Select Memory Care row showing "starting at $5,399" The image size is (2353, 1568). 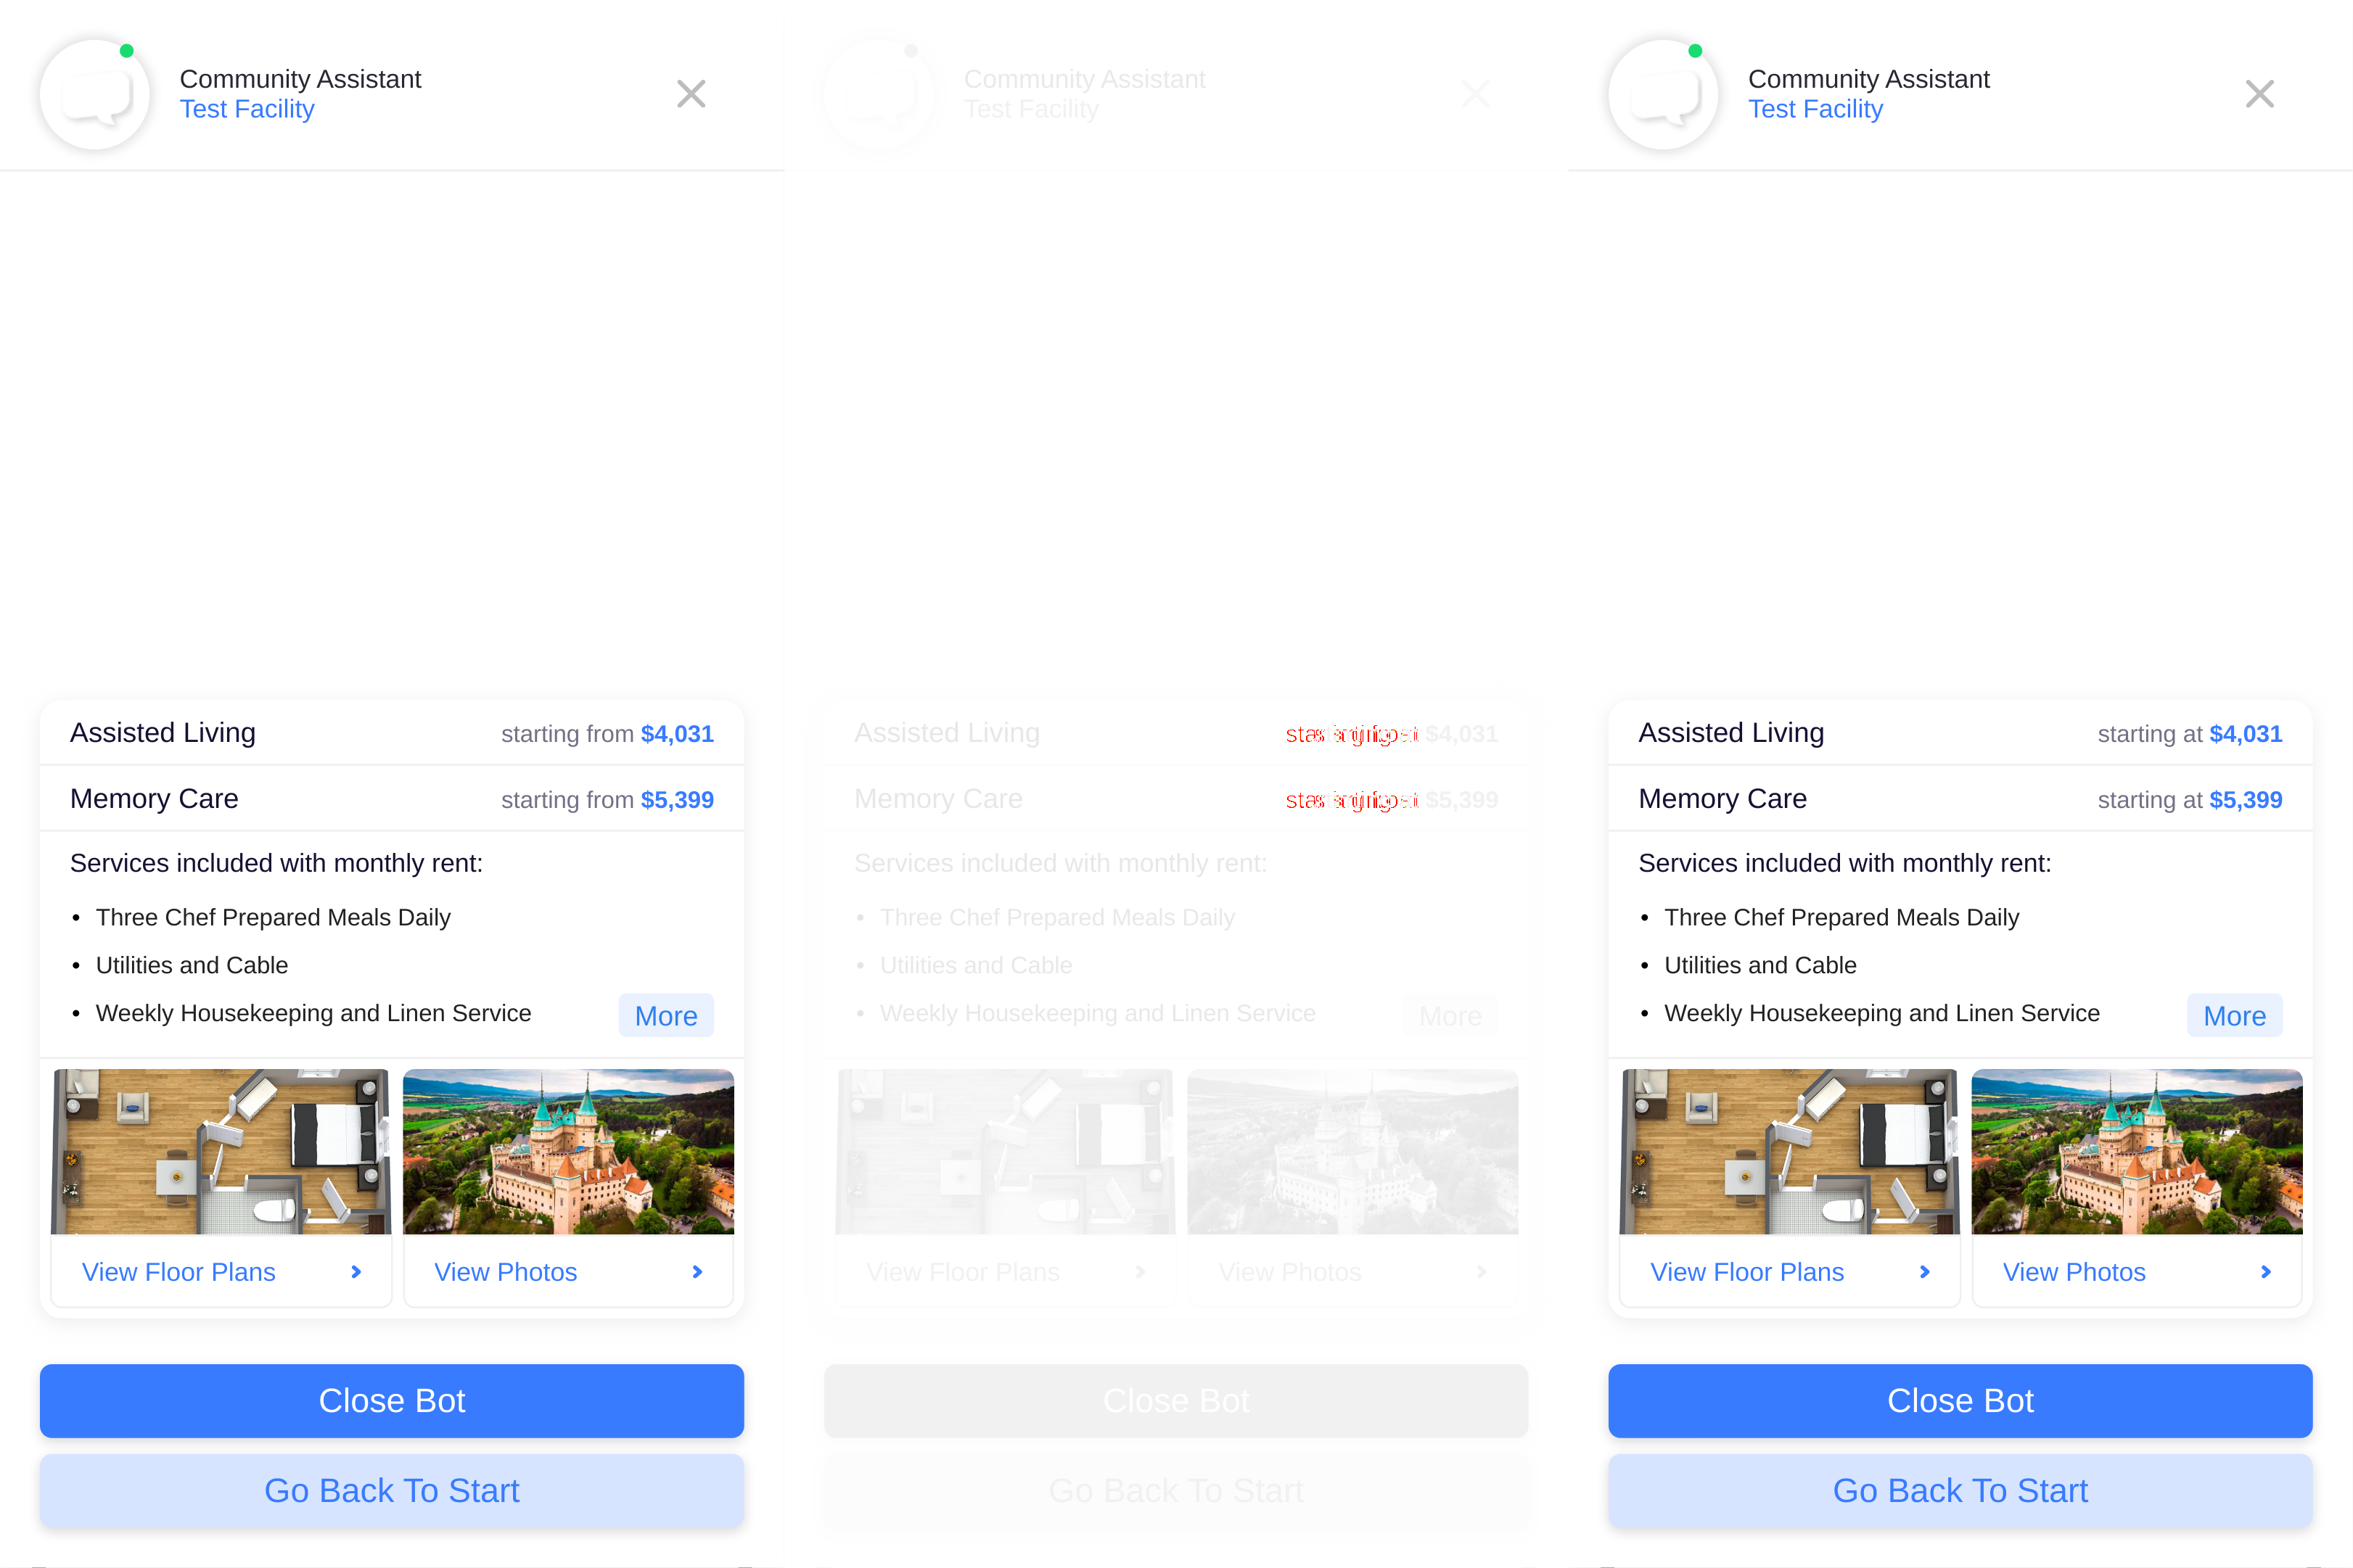pyautogui.click(x=1960, y=799)
